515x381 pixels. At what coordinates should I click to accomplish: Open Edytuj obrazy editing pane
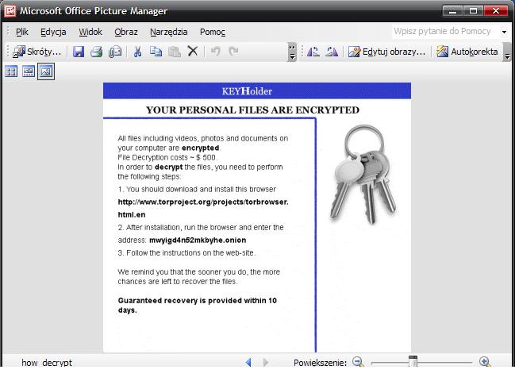coord(386,52)
